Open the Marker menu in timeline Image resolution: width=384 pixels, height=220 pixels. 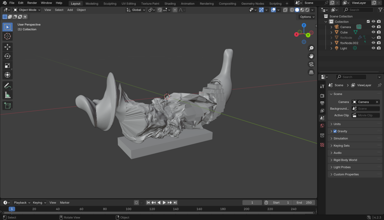click(x=64, y=203)
